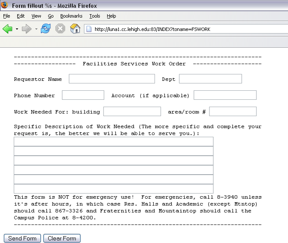Viewport: 288px width, 243px height.
Task: Reset fields with Clear Form button
Action: coord(62,238)
